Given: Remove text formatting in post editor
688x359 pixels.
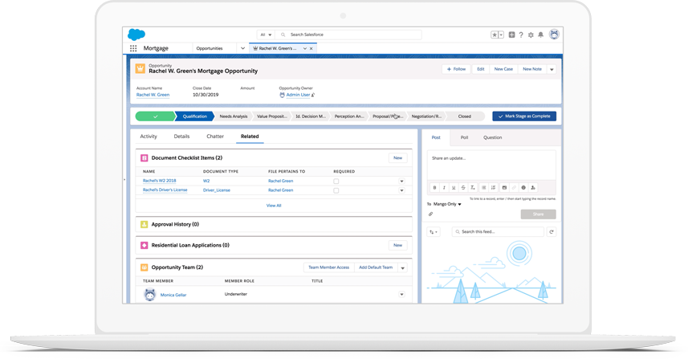Looking at the screenshot, I should [473, 188].
